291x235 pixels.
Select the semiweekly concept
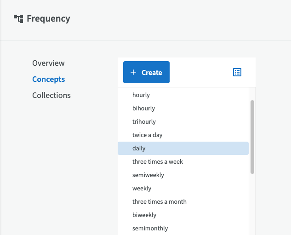pos(183,175)
